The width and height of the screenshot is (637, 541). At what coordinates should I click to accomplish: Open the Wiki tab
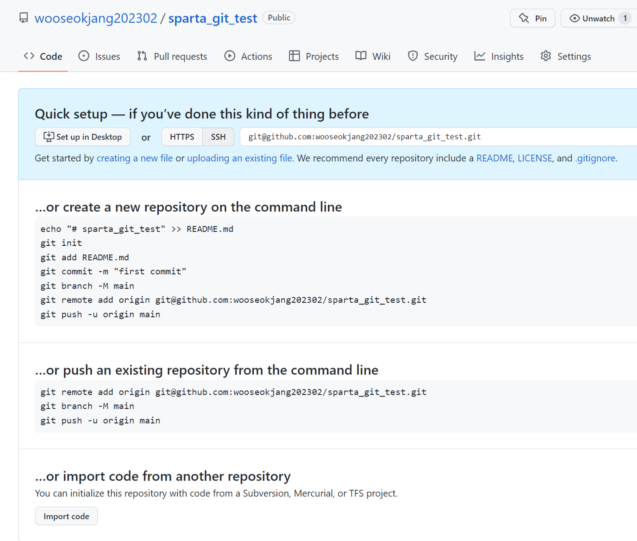pos(373,56)
